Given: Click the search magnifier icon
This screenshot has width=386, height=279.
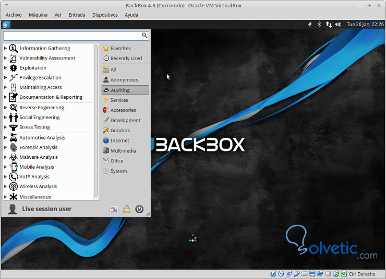Looking at the screenshot, I should pyautogui.click(x=145, y=36).
